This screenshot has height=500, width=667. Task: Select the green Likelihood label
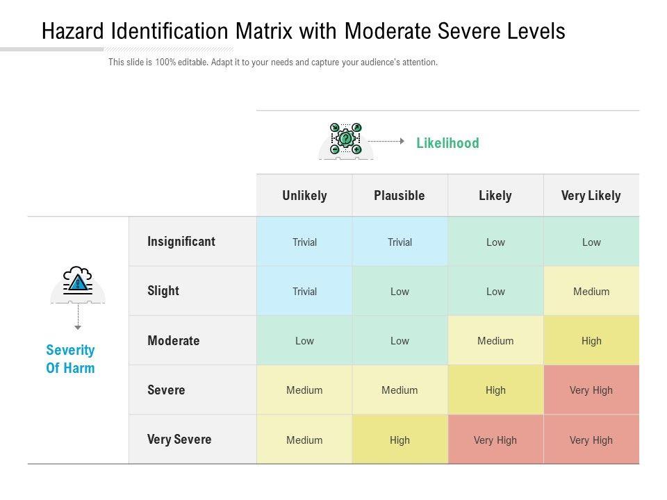(447, 143)
